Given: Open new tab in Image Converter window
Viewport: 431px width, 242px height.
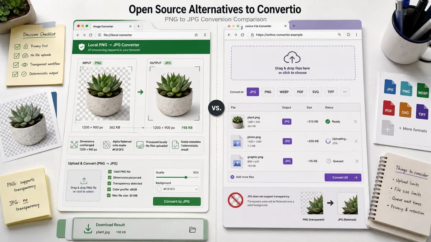Looking at the screenshot, I should coord(139,26).
